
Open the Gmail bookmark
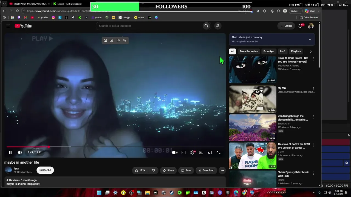pyautogui.click(x=26, y=18)
